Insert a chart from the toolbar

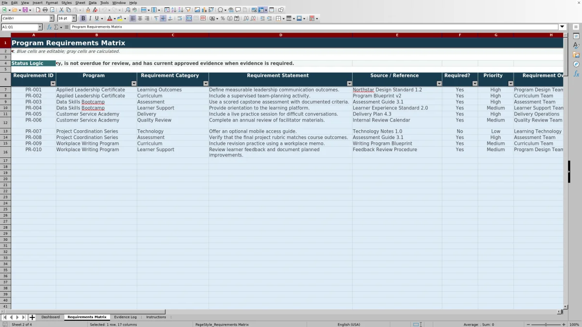click(204, 10)
